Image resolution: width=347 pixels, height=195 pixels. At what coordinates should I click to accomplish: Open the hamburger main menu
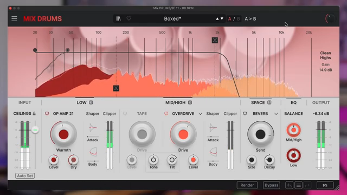point(14,19)
